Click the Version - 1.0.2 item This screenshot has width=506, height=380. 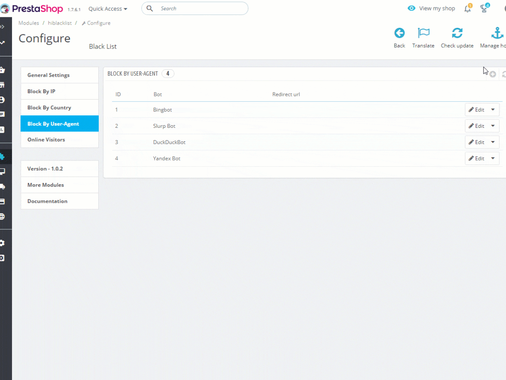tap(60, 169)
